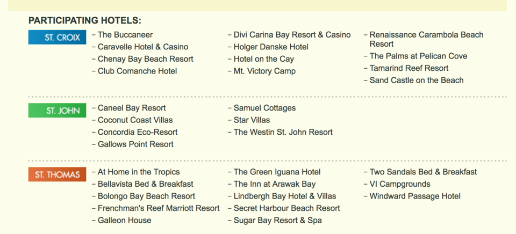Image resolution: width=516 pixels, height=234 pixels.
Task: Open Caneel Bay Resort listing
Action: pyautogui.click(x=132, y=108)
